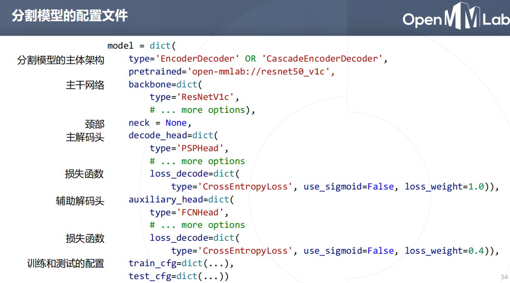The height and width of the screenshot is (283, 510).
Task: Click the backbone=dict( line
Action: click(165, 84)
